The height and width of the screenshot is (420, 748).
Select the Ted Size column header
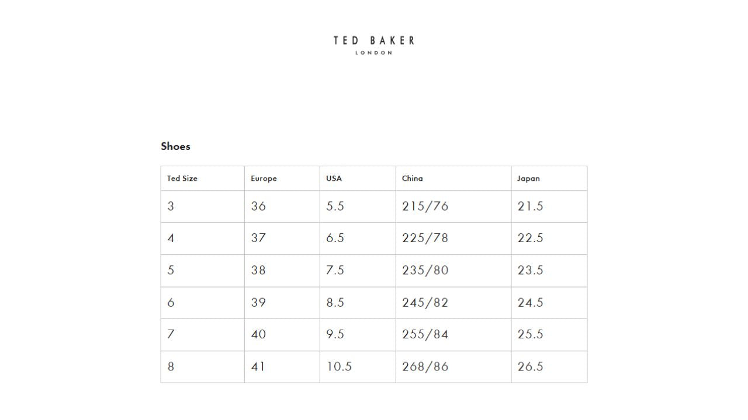tap(182, 178)
